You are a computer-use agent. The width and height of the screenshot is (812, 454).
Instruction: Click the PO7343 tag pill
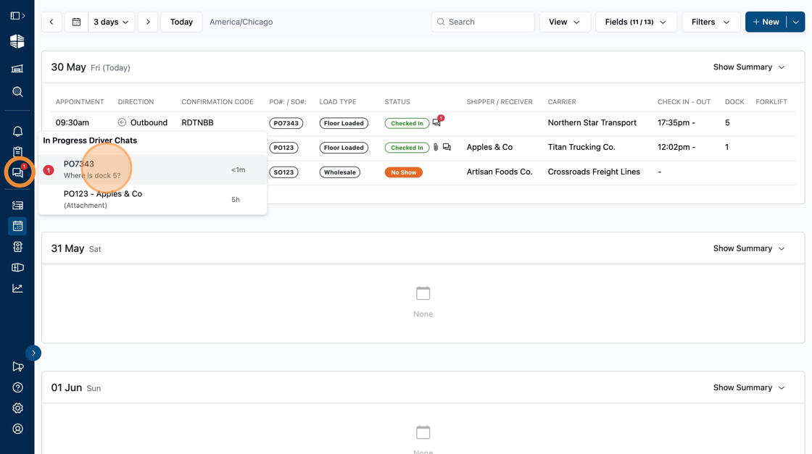click(286, 123)
